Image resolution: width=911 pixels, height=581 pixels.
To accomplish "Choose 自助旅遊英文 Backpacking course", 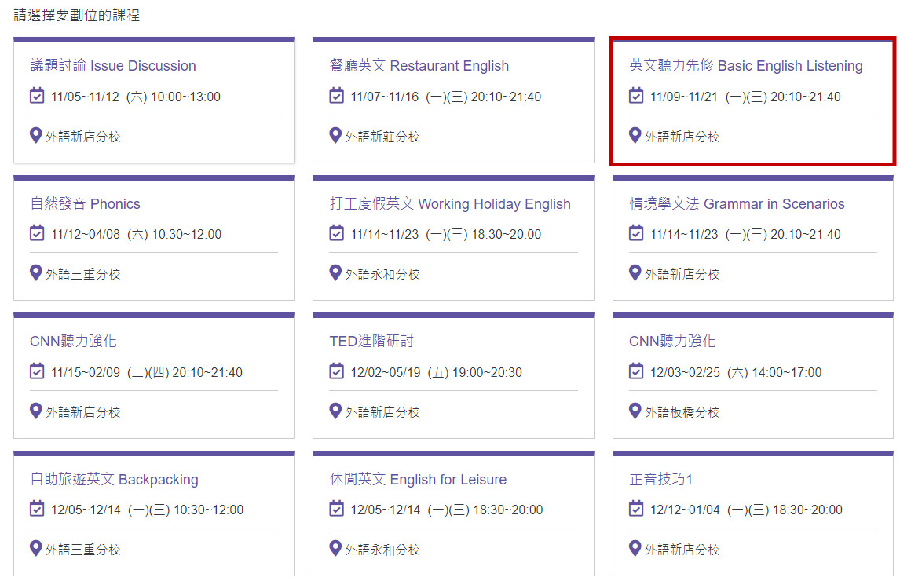I will [x=114, y=480].
